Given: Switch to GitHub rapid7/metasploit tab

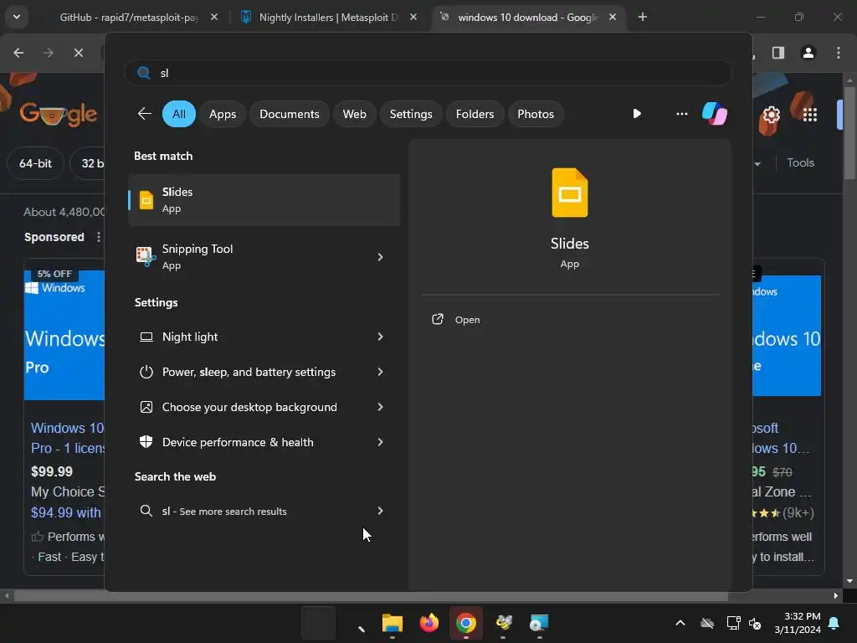Looking at the screenshot, I should (128, 17).
